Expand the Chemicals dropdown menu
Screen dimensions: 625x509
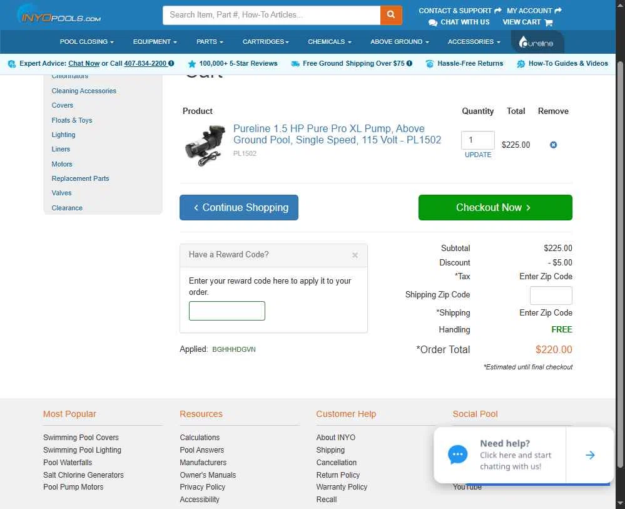coord(329,41)
